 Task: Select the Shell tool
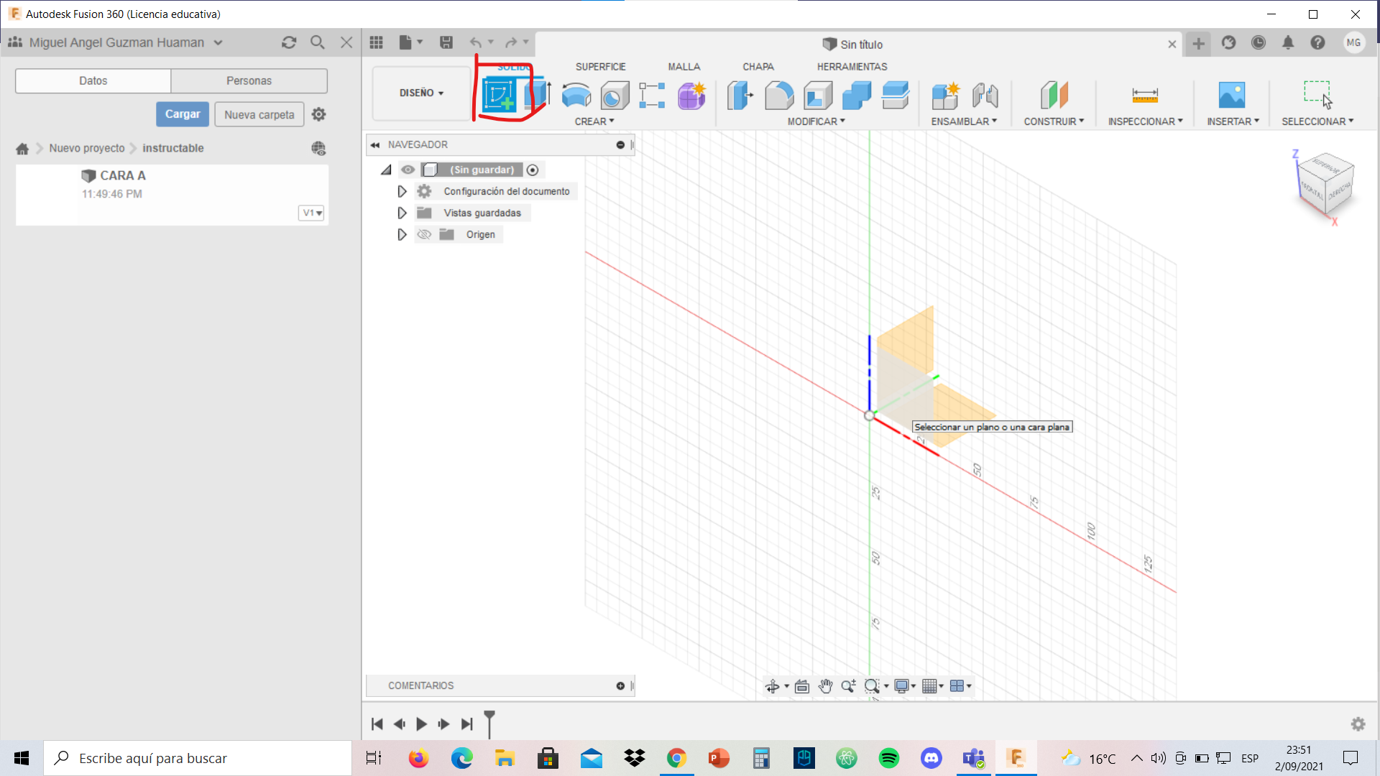(x=818, y=95)
